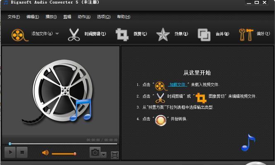Expand the snapshot dropdown arrow

[104, 155]
